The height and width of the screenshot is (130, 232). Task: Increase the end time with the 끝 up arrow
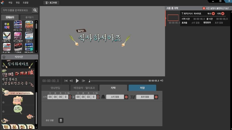98,96
